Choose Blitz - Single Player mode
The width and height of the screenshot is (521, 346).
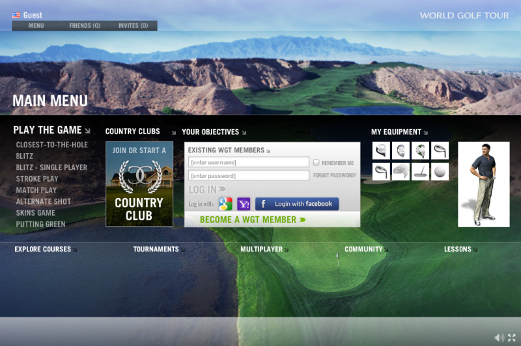click(51, 167)
